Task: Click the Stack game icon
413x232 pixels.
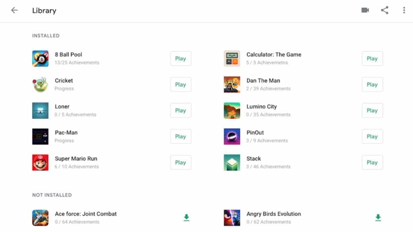Action: (232, 162)
